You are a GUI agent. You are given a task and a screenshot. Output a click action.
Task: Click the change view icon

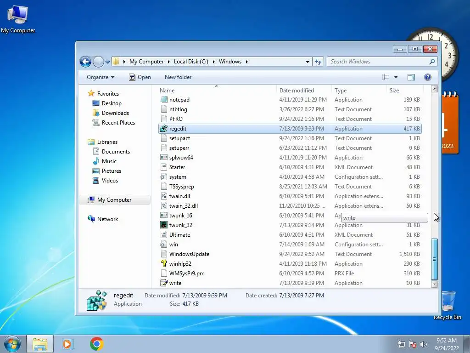point(386,77)
